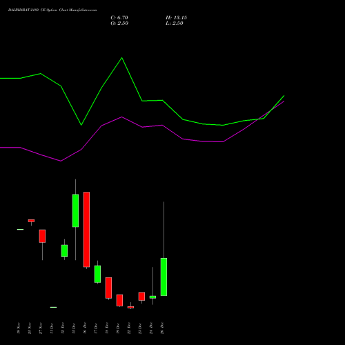This screenshot has width=345, height=345.
Task: Select the high value H: 13.15
Action: pyautogui.click(x=176, y=18)
